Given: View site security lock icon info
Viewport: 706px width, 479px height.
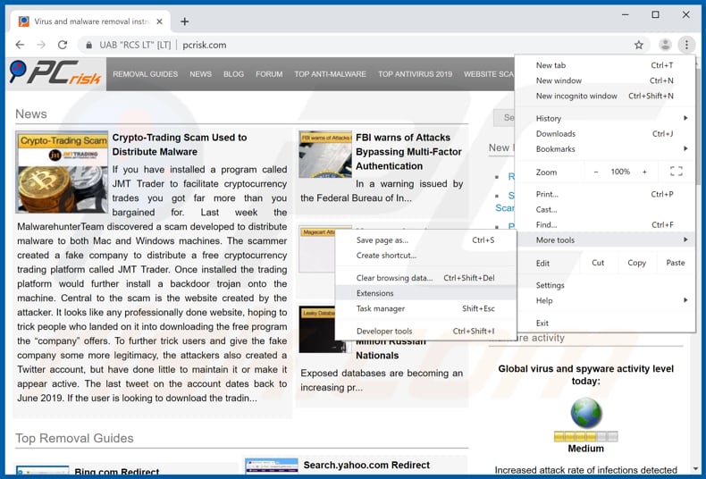Looking at the screenshot, I should click(x=89, y=45).
